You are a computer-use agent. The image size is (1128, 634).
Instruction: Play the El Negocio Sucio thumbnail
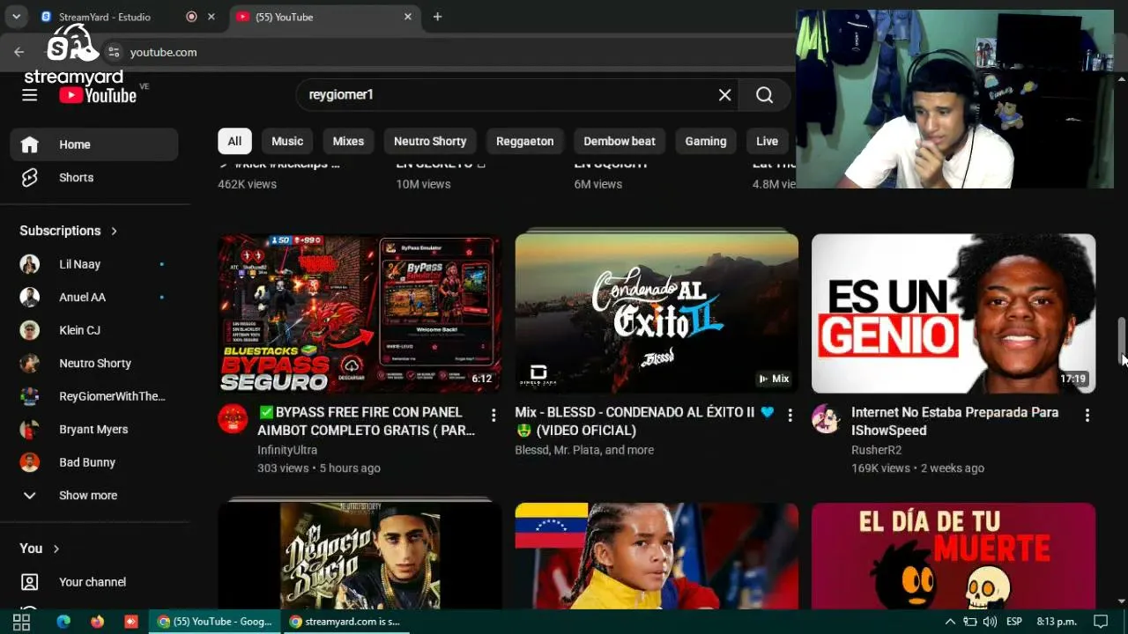360,556
